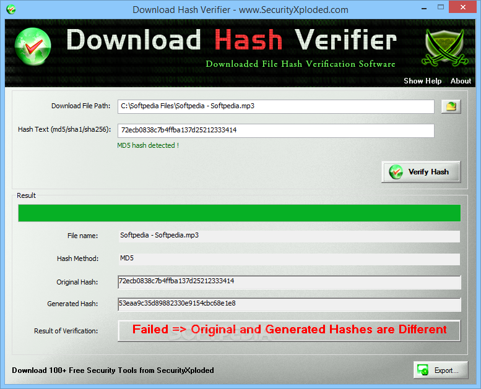Click the 'Result' group heading
Viewport: 481px width, 389px height.
27,195
